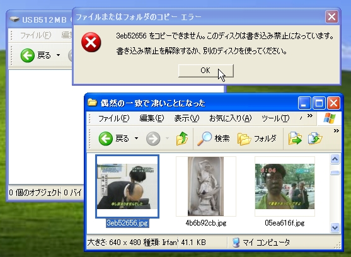
Task: Toggle the フォルダ folders pane
Action: click(256, 139)
